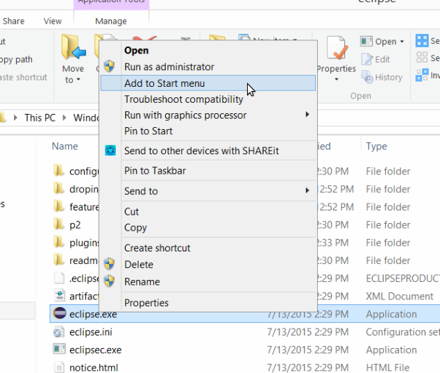Viewport: 440px width, 373px height.
Task: Click the eclipsec.exe file name
Action: [x=95, y=350]
